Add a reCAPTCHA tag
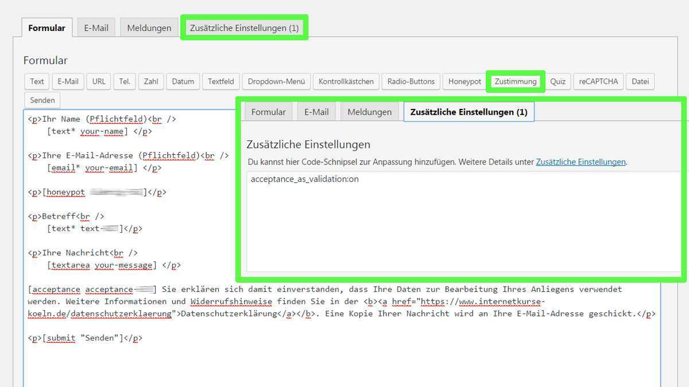 pyautogui.click(x=598, y=81)
